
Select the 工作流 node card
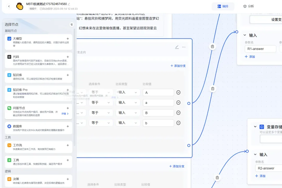click(38, 147)
